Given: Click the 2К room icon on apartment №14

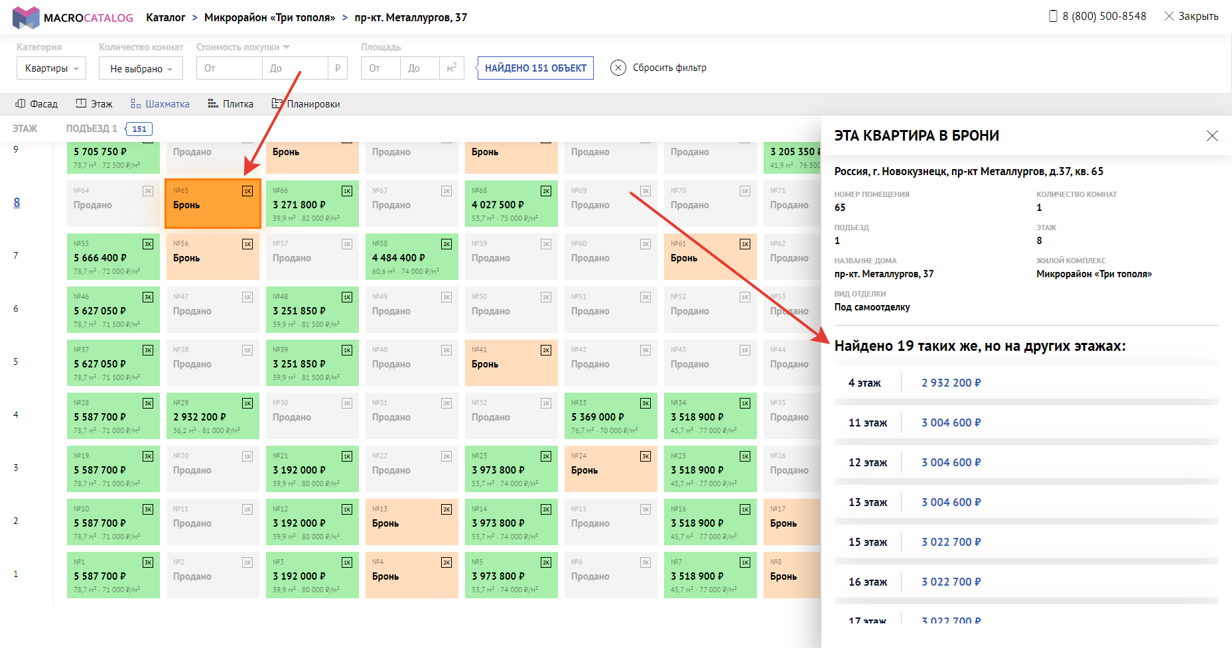Looking at the screenshot, I should (546, 509).
